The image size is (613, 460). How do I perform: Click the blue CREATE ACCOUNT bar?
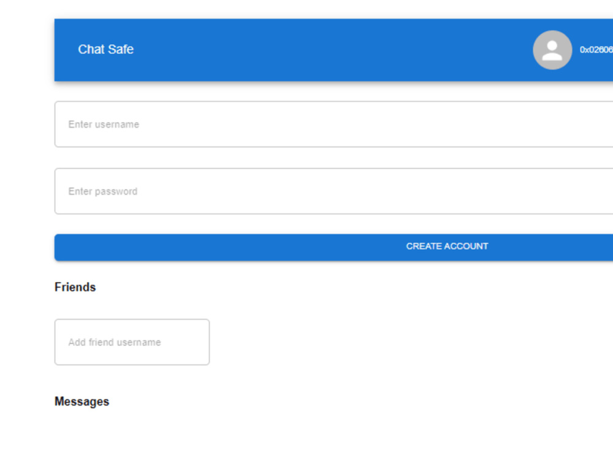tap(334, 247)
